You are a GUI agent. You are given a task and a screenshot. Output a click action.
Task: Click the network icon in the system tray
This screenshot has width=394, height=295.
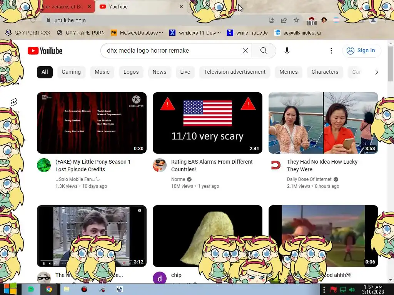(x=343, y=290)
